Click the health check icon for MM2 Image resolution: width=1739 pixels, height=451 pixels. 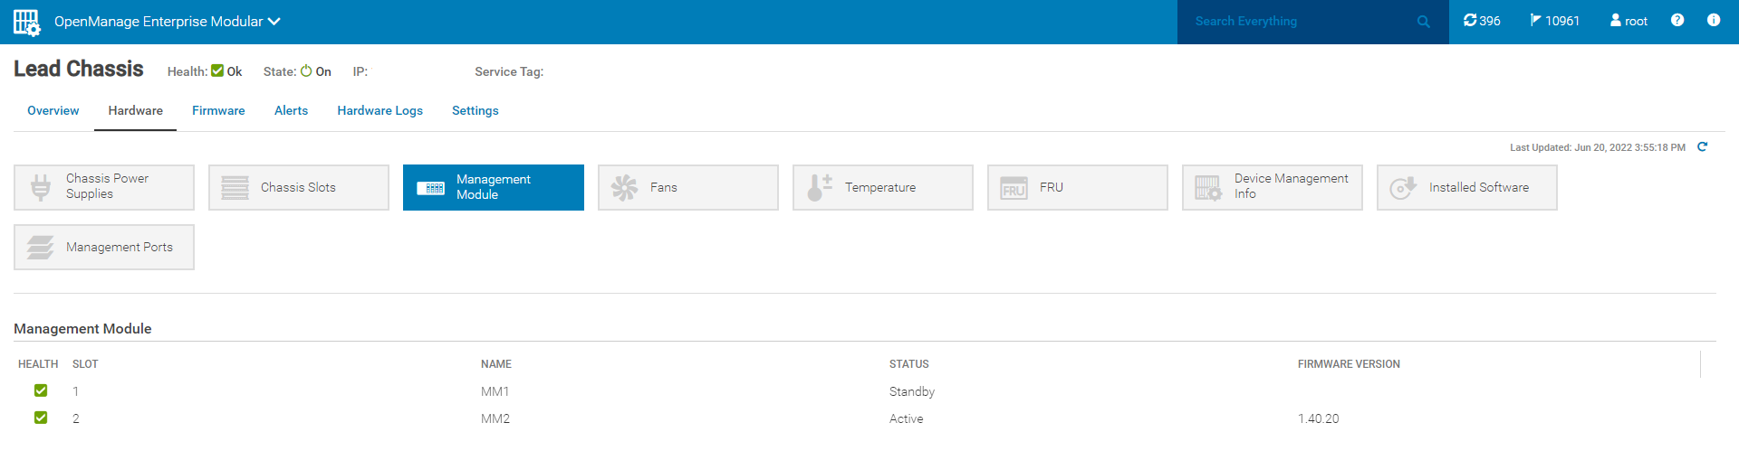(x=41, y=418)
